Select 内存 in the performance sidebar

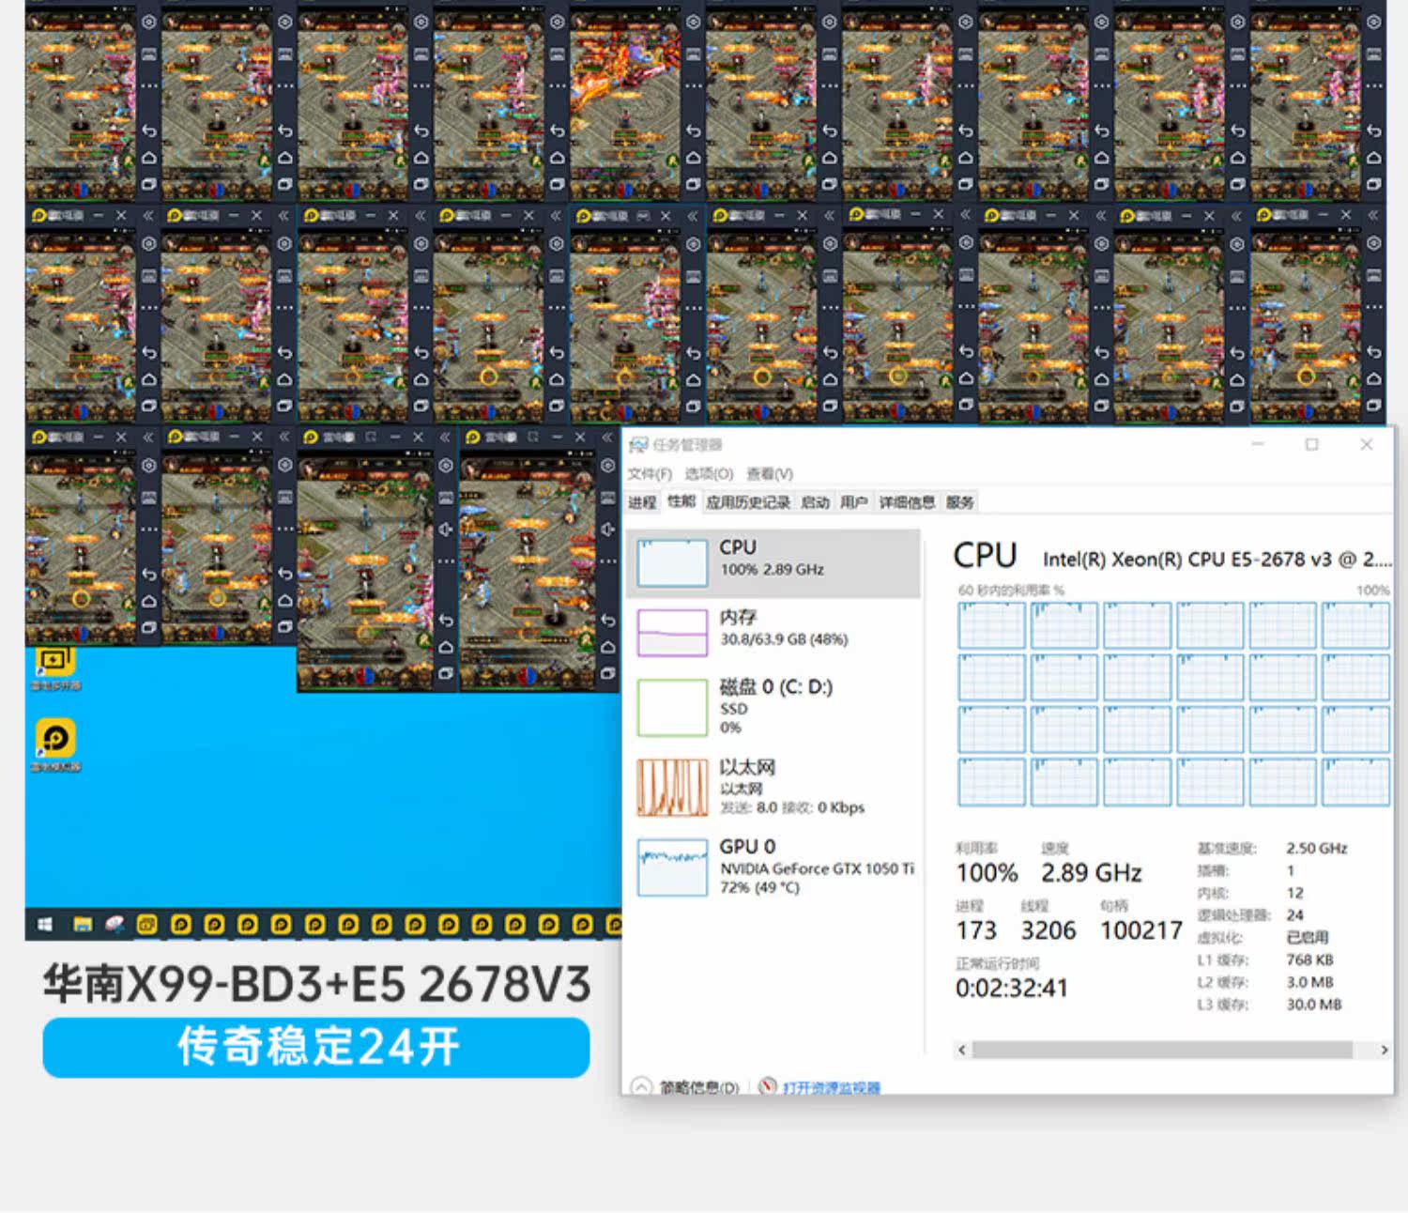pyautogui.click(x=774, y=632)
